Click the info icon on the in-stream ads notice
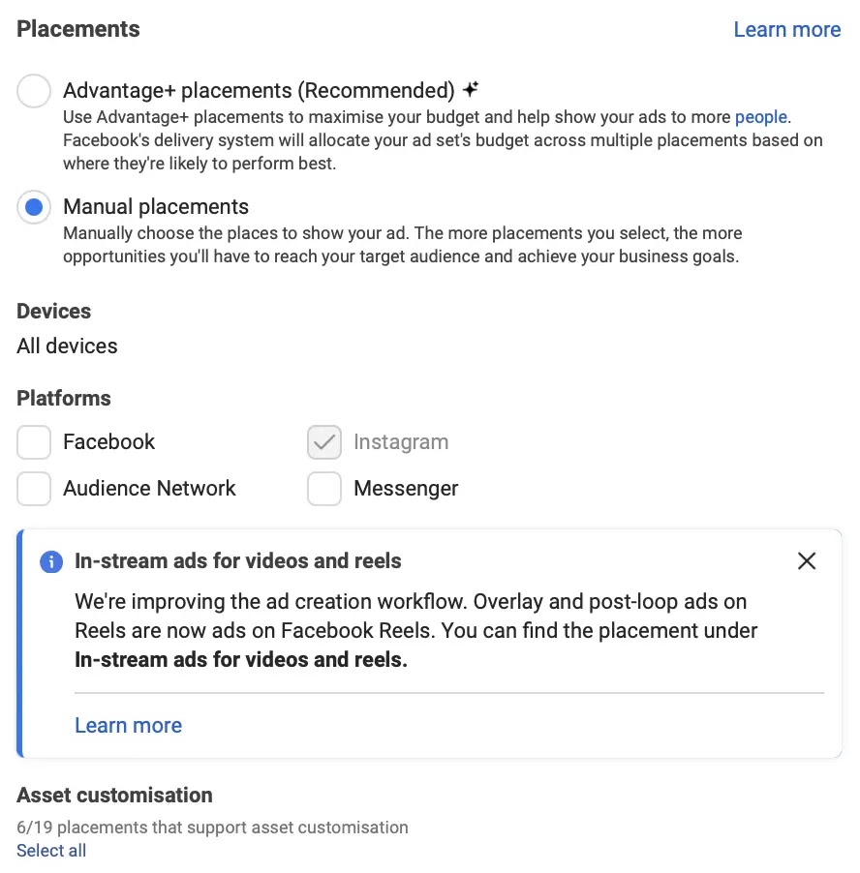The height and width of the screenshot is (873, 860). [49, 561]
